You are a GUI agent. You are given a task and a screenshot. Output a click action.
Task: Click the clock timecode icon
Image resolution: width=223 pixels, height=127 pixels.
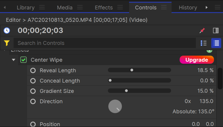tap(7, 31)
